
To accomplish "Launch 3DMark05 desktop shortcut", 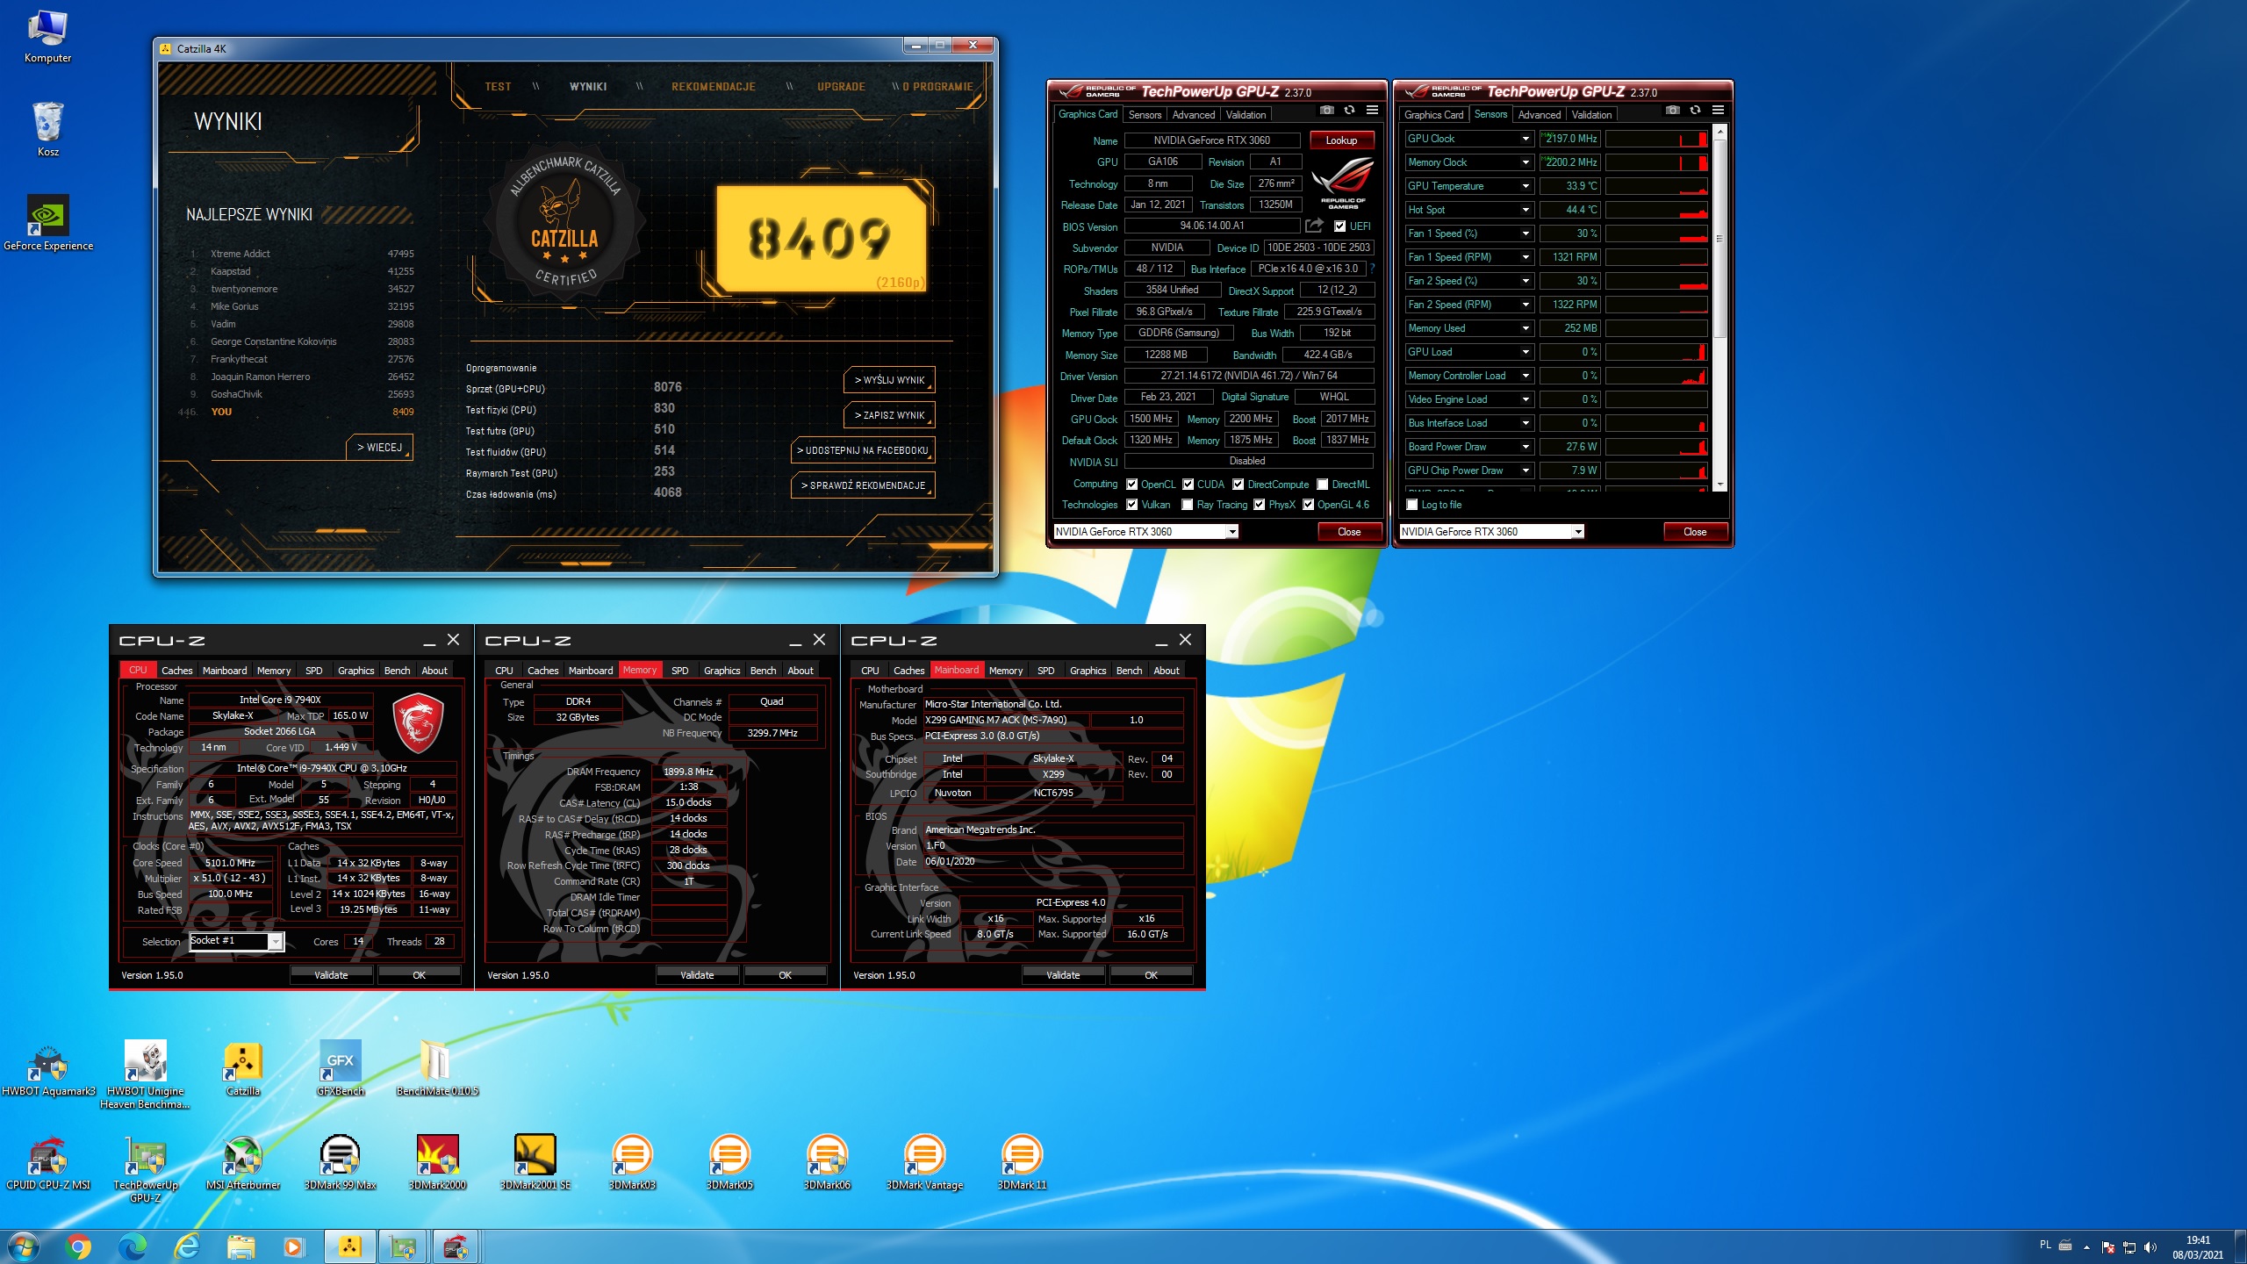I will 729,1163.
